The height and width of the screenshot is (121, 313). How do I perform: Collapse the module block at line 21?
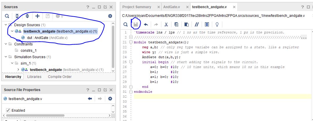pyautogui.click(x=131, y=42)
